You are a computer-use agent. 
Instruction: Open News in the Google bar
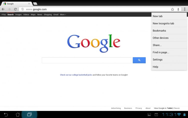tap(39, 15)
